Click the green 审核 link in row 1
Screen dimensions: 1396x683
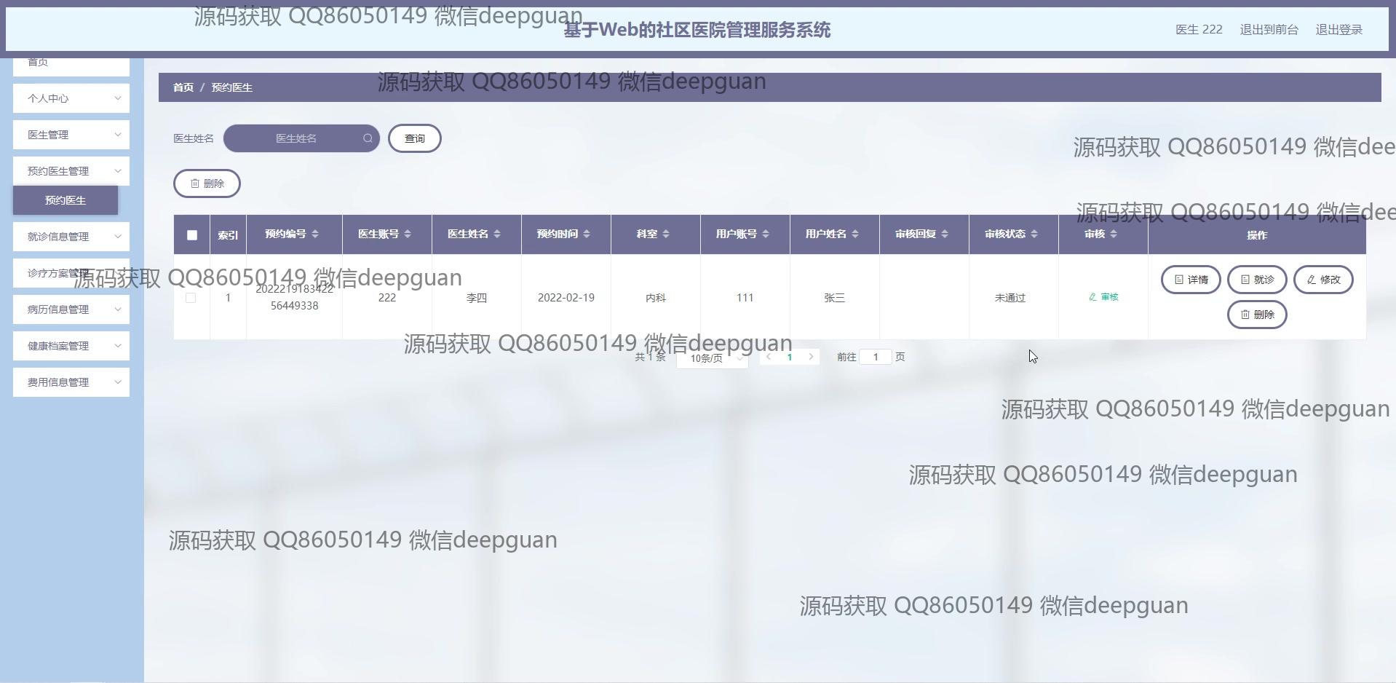1103,297
